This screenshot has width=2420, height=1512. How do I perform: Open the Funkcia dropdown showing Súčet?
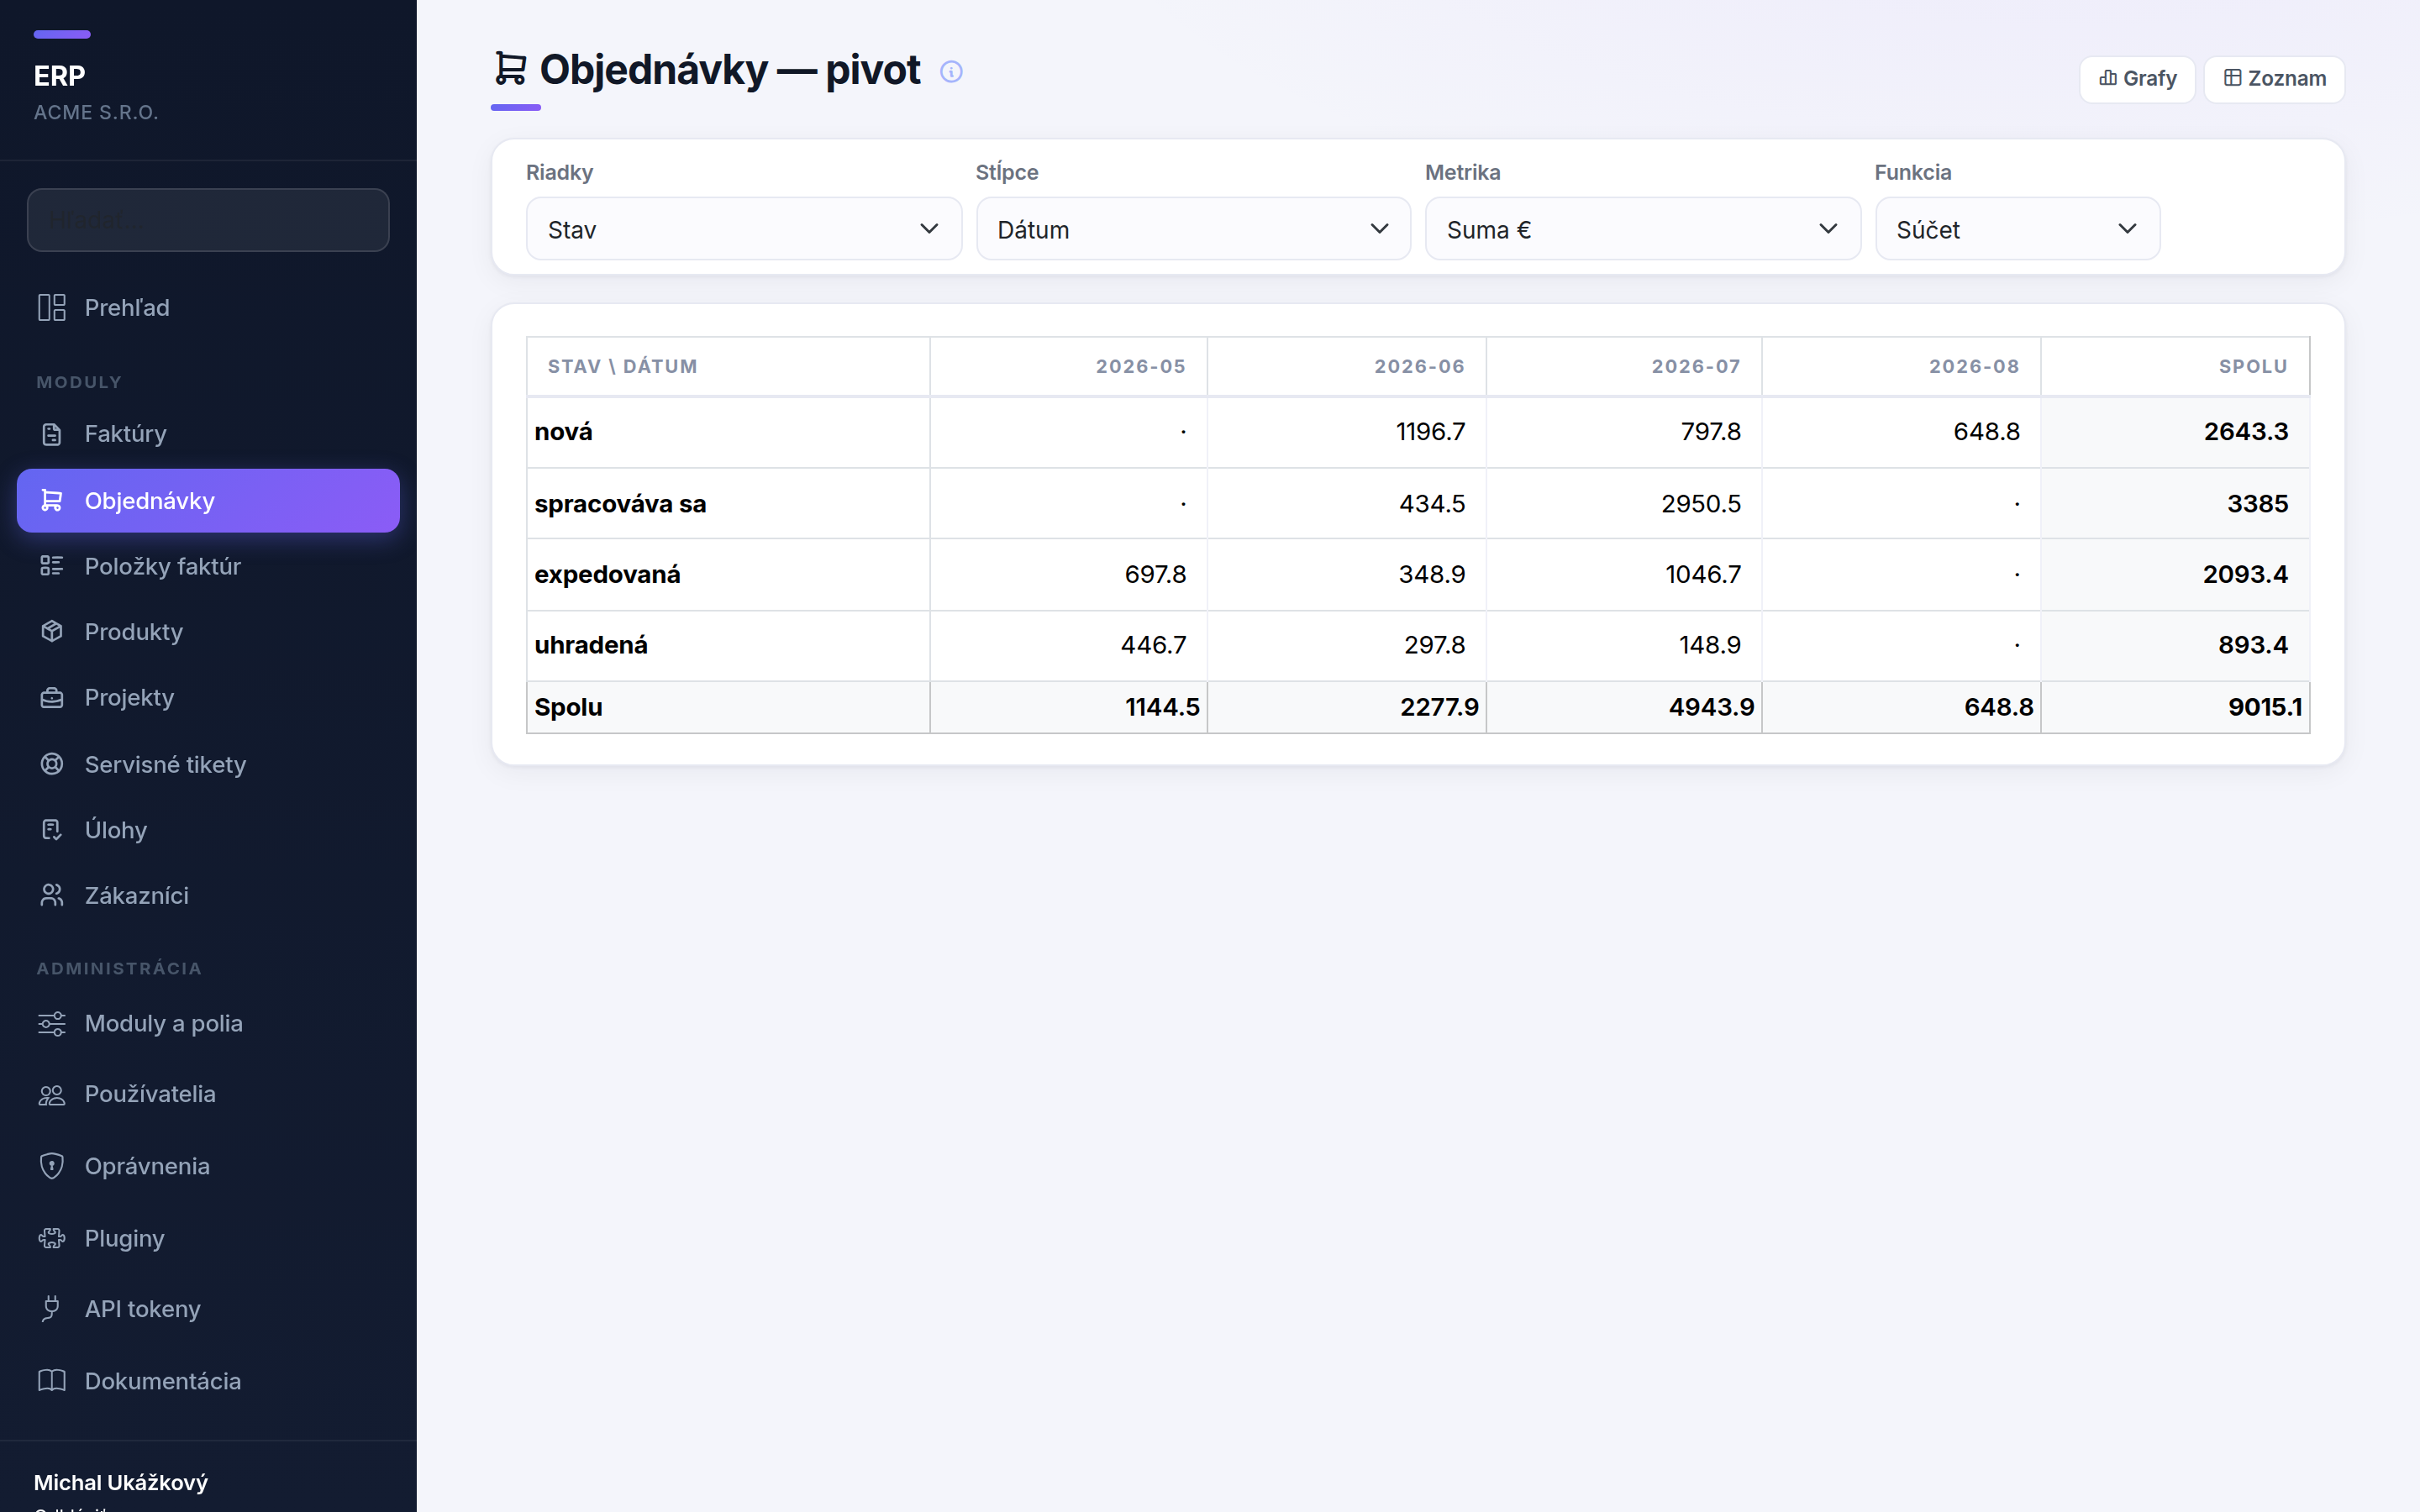point(2017,229)
